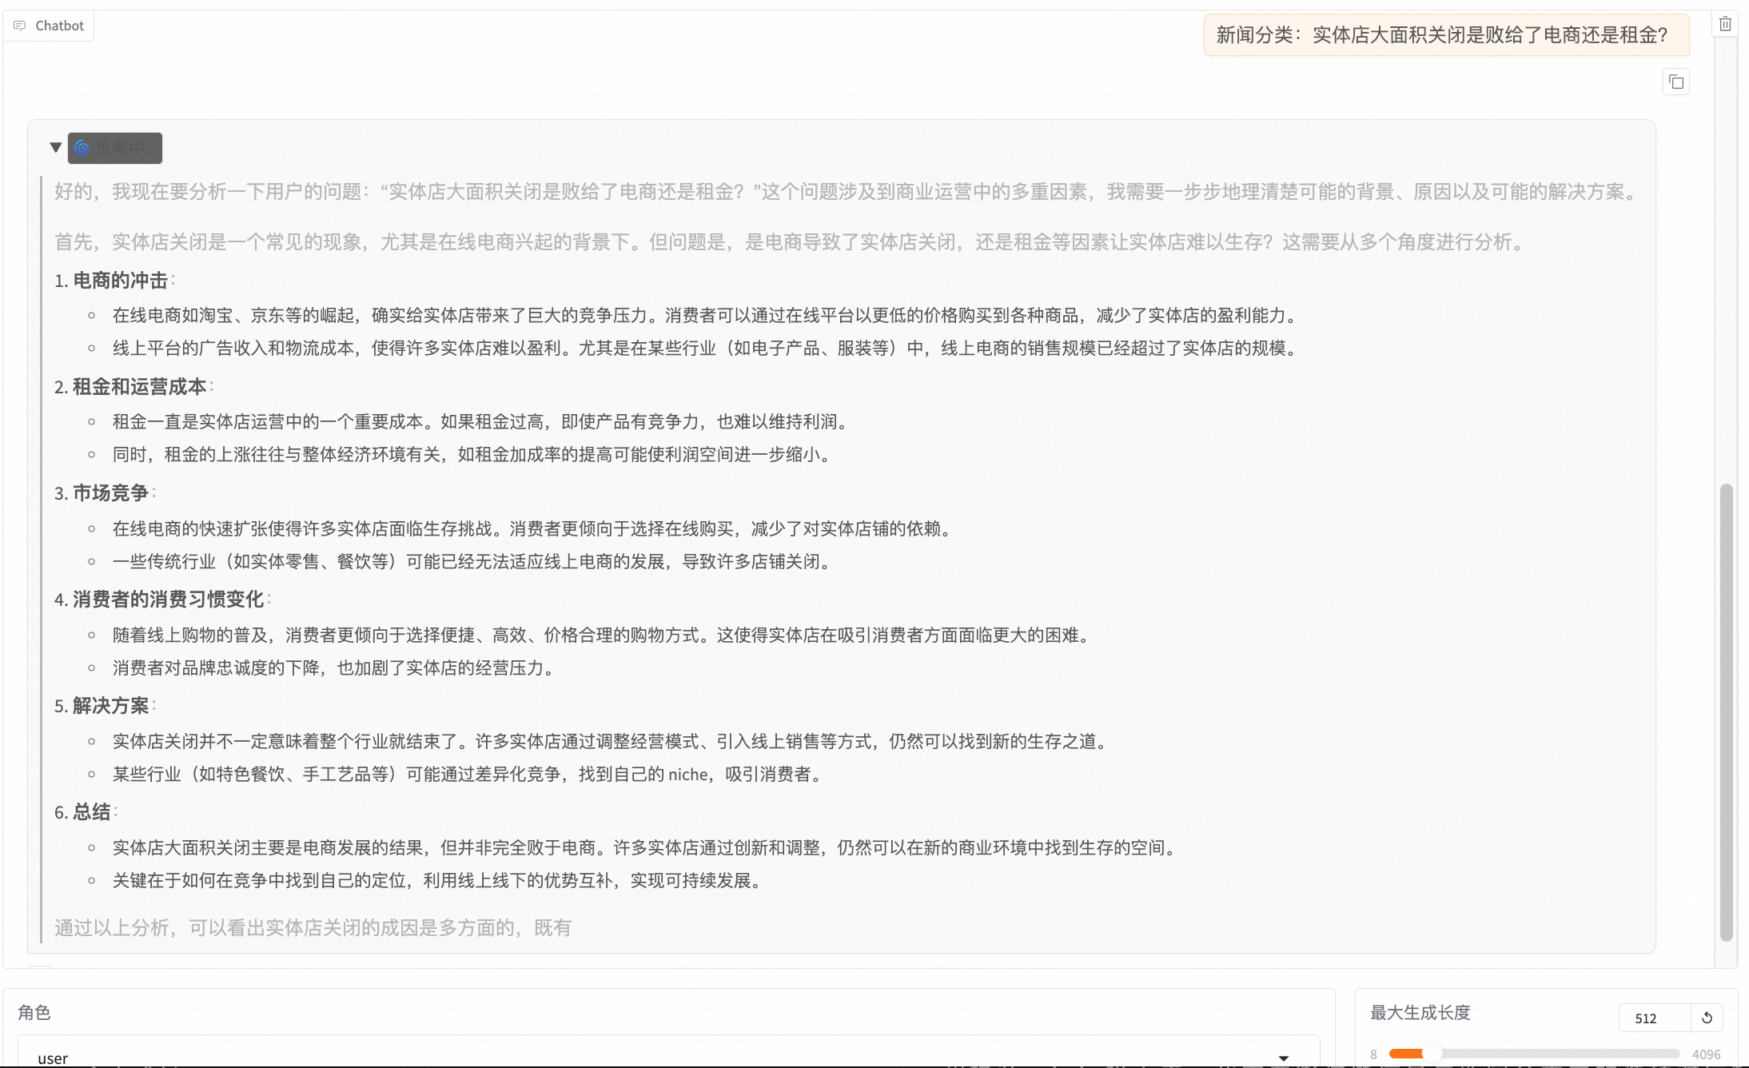The height and width of the screenshot is (1068, 1749).
Task: Open the 角色 dropdown arrow
Action: click(x=1283, y=1058)
